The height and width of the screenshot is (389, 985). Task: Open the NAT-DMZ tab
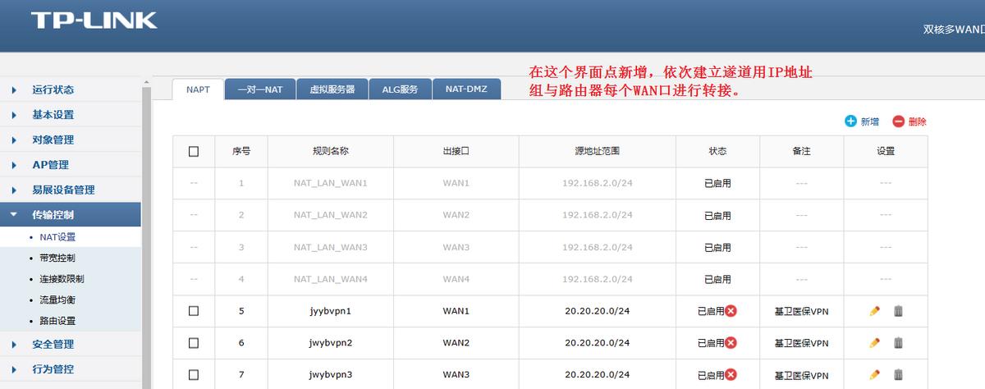click(466, 89)
